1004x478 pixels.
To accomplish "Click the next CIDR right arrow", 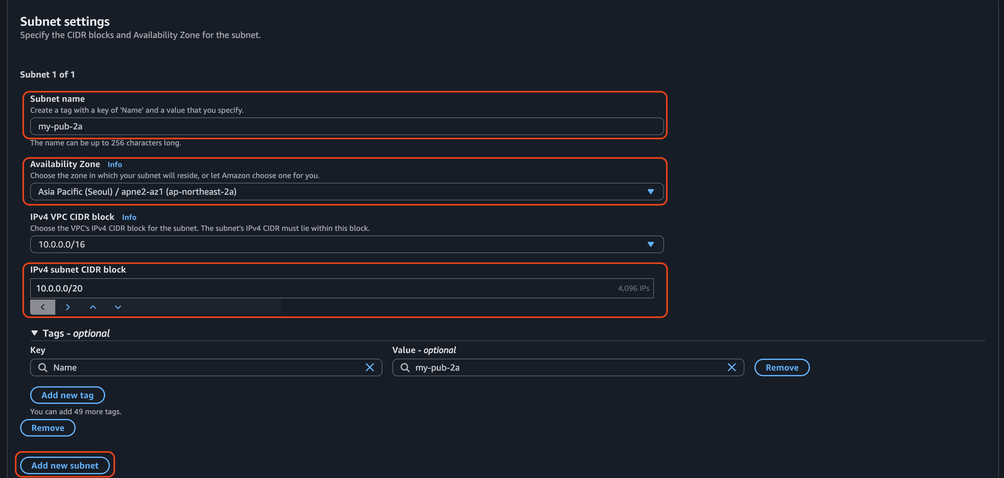I will coord(68,307).
